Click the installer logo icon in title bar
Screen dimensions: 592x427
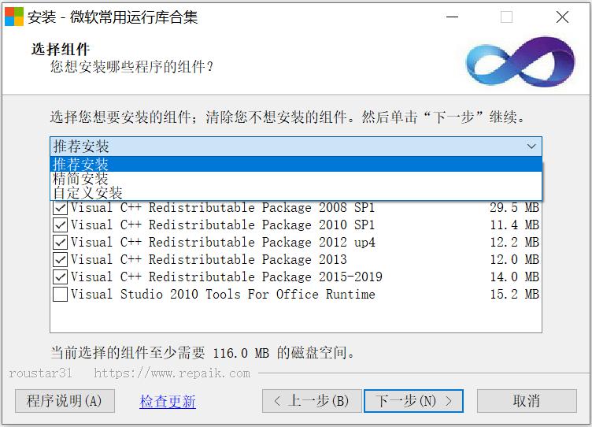tap(14, 17)
